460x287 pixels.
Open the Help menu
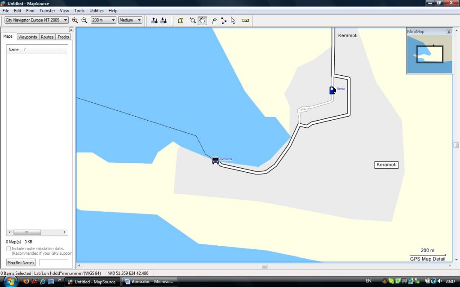[113, 11]
